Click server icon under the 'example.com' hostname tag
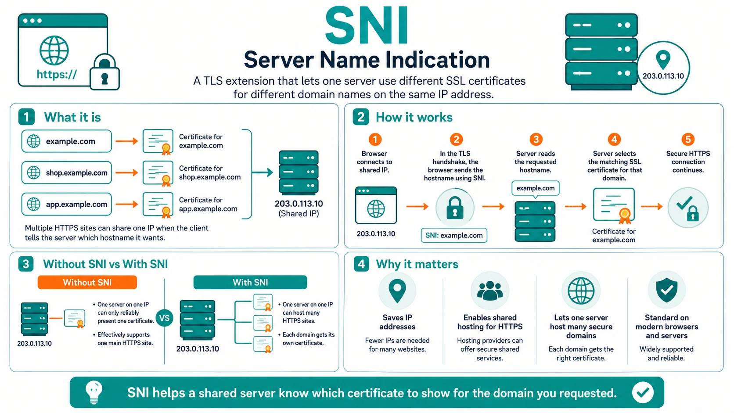This screenshot has height=413, width=734. tap(535, 221)
